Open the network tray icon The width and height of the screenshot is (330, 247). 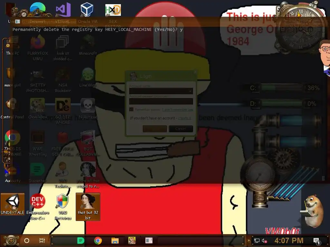pyautogui.click(x=257, y=241)
